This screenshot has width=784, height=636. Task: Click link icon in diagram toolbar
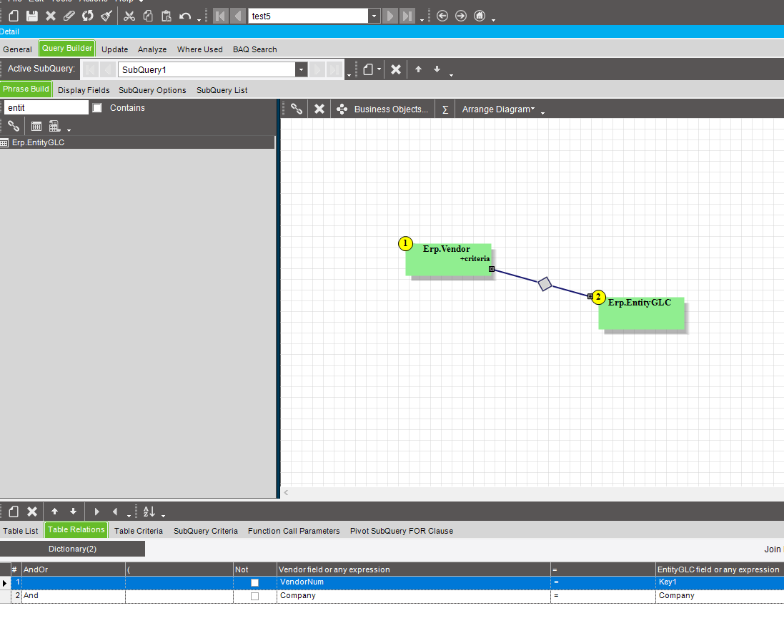click(297, 109)
